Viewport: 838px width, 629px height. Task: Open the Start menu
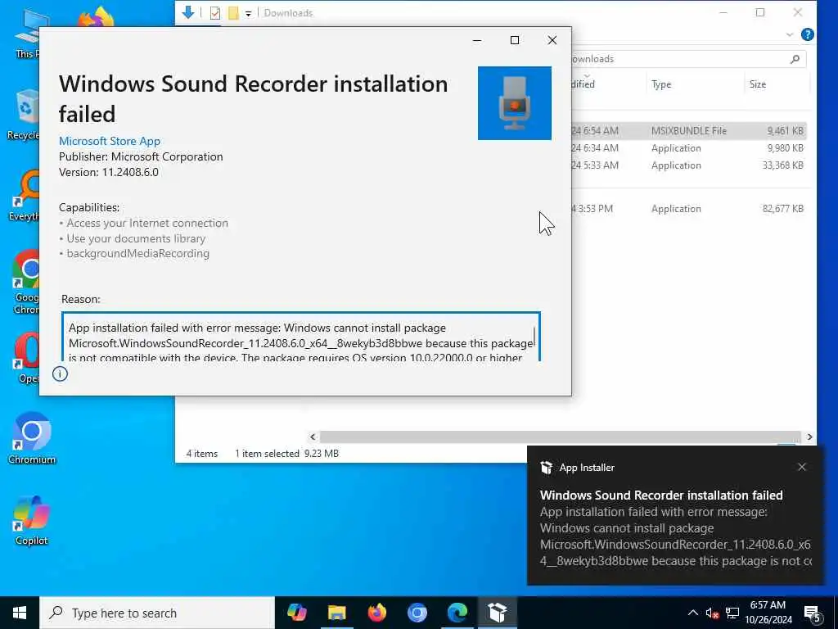point(20,613)
